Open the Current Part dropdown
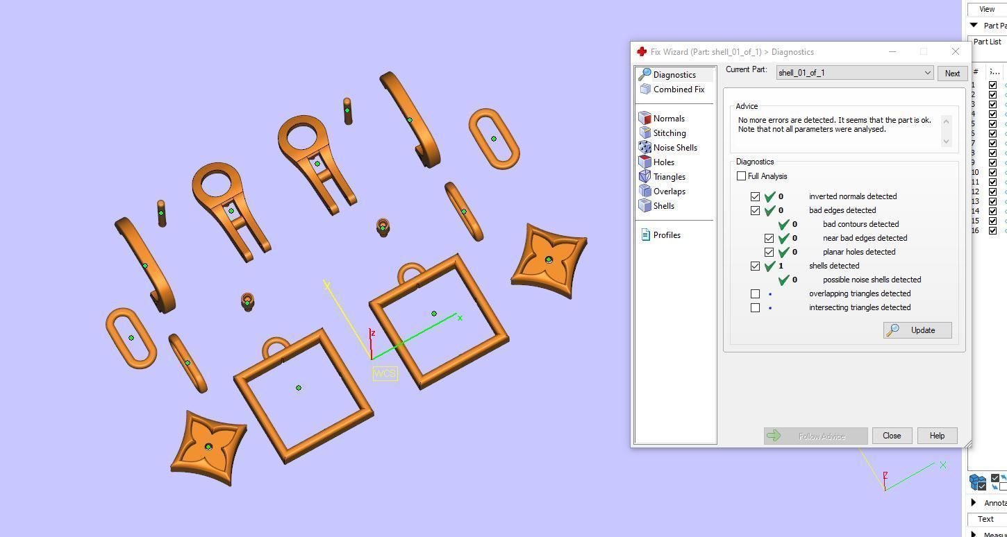The width and height of the screenshot is (1007, 537). [x=854, y=73]
